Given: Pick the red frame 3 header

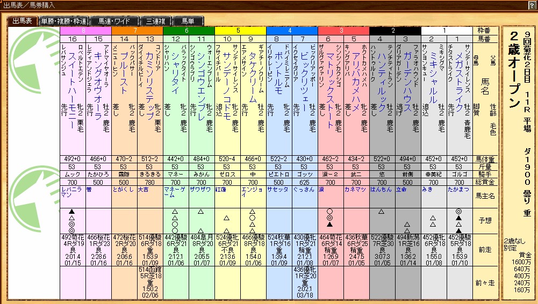Looking at the screenshot, I should click(343, 31).
